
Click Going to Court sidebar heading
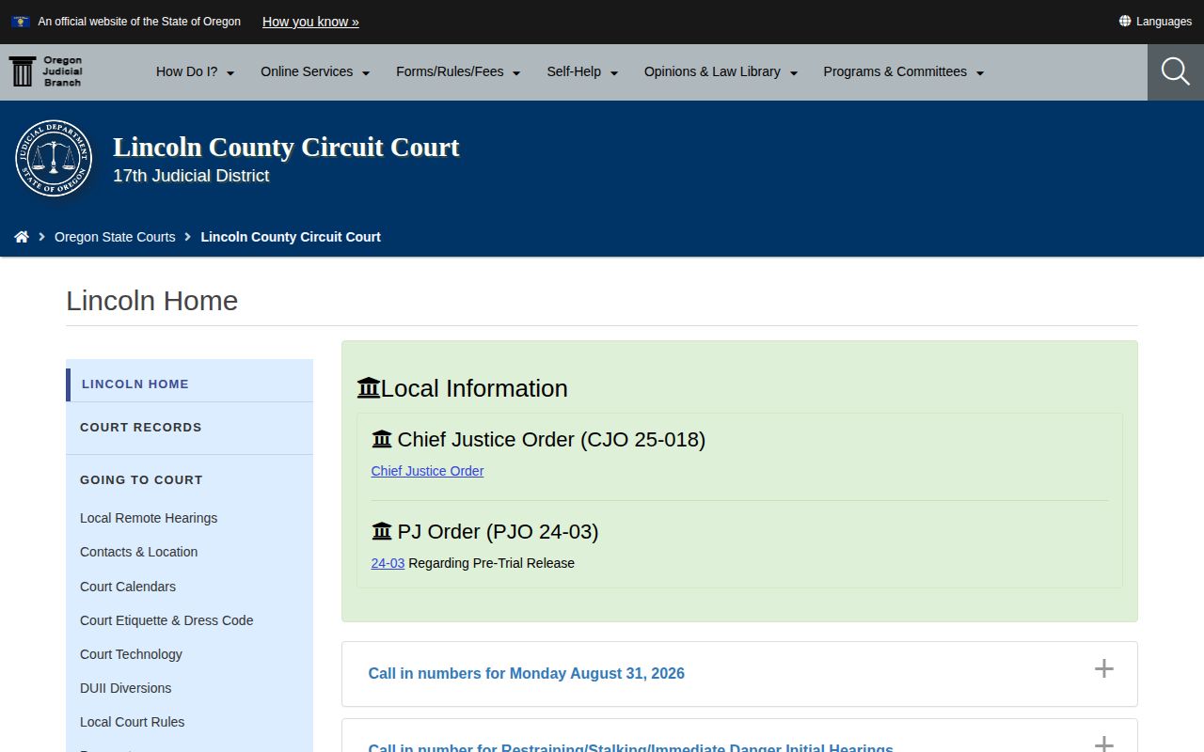coord(141,479)
